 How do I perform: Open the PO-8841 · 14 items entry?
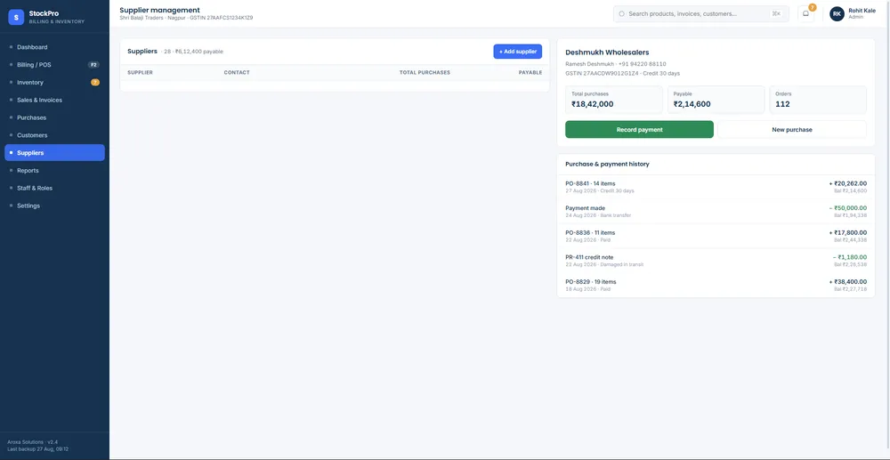[x=716, y=187]
